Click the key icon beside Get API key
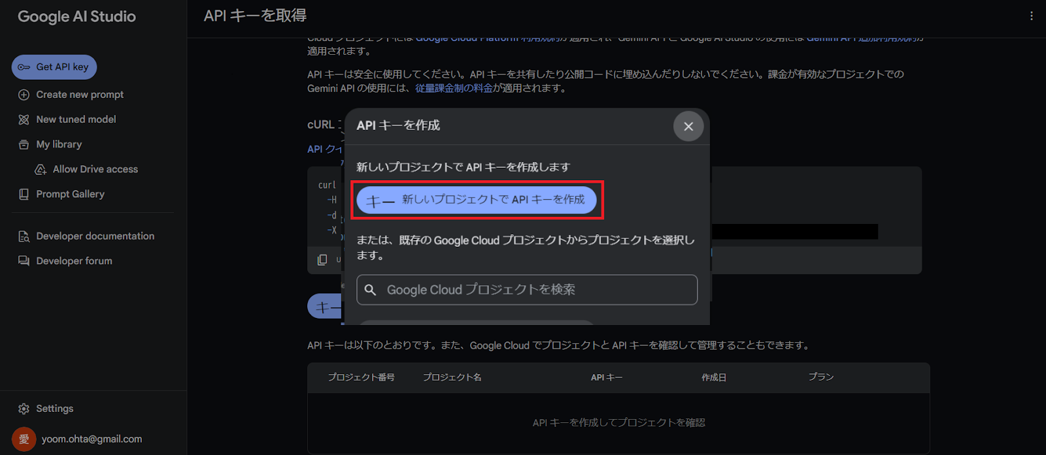This screenshot has height=455, width=1046. [24, 67]
